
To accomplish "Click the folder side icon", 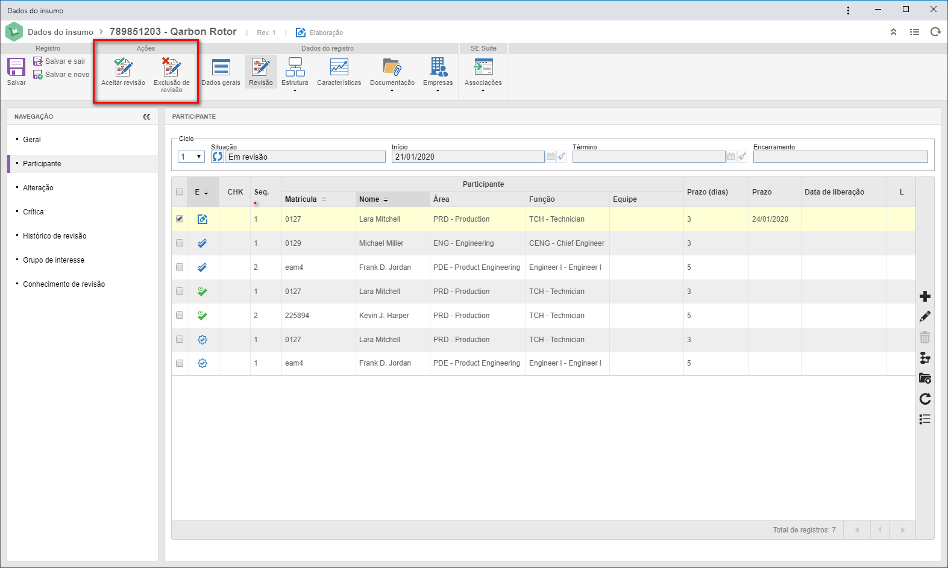I will point(925,378).
